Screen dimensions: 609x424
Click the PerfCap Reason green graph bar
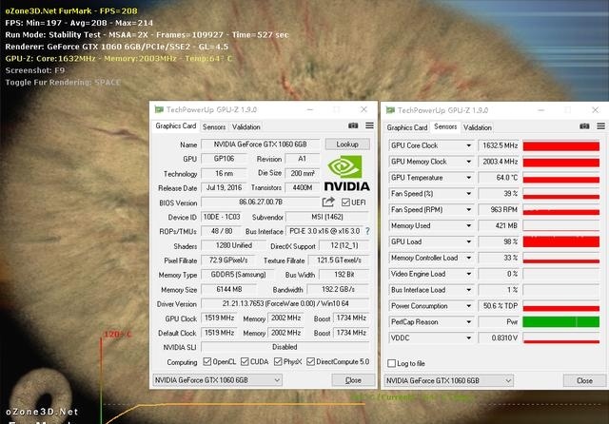560,322
